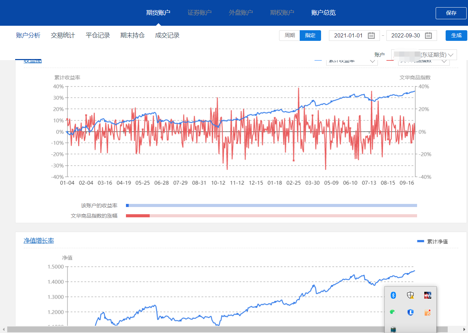Click the 05-09 x-axis date label
This screenshot has height=333, width=468.
click(331, 183)
